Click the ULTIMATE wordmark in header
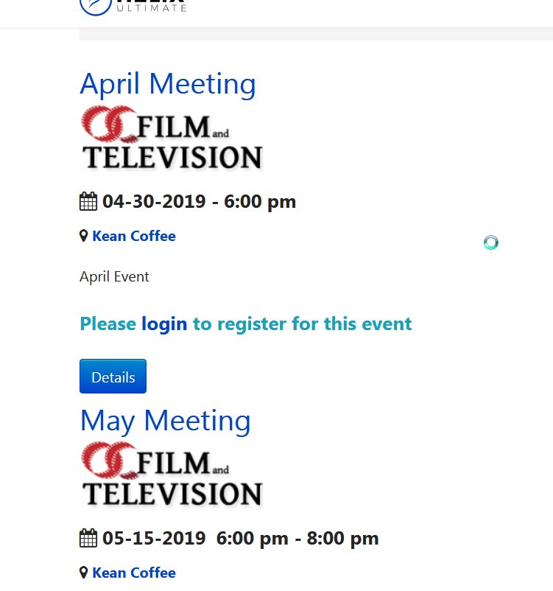The width and height of the screenshot is (553, 591). pyautogui.click(x=152, y=8)
